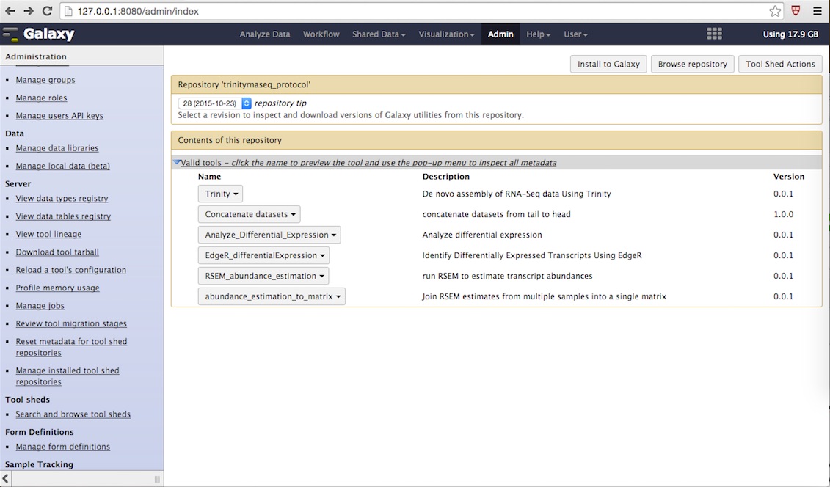
Task: Open the browser hamburger menu
Action: 817,11
